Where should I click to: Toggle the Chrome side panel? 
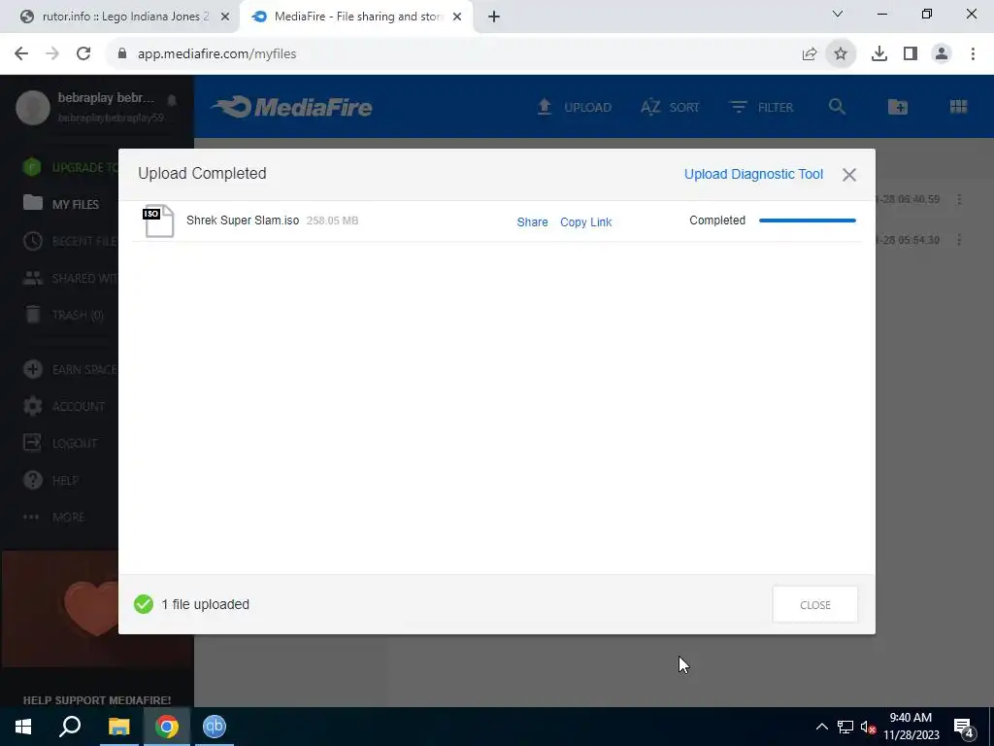tap(911, 54)
